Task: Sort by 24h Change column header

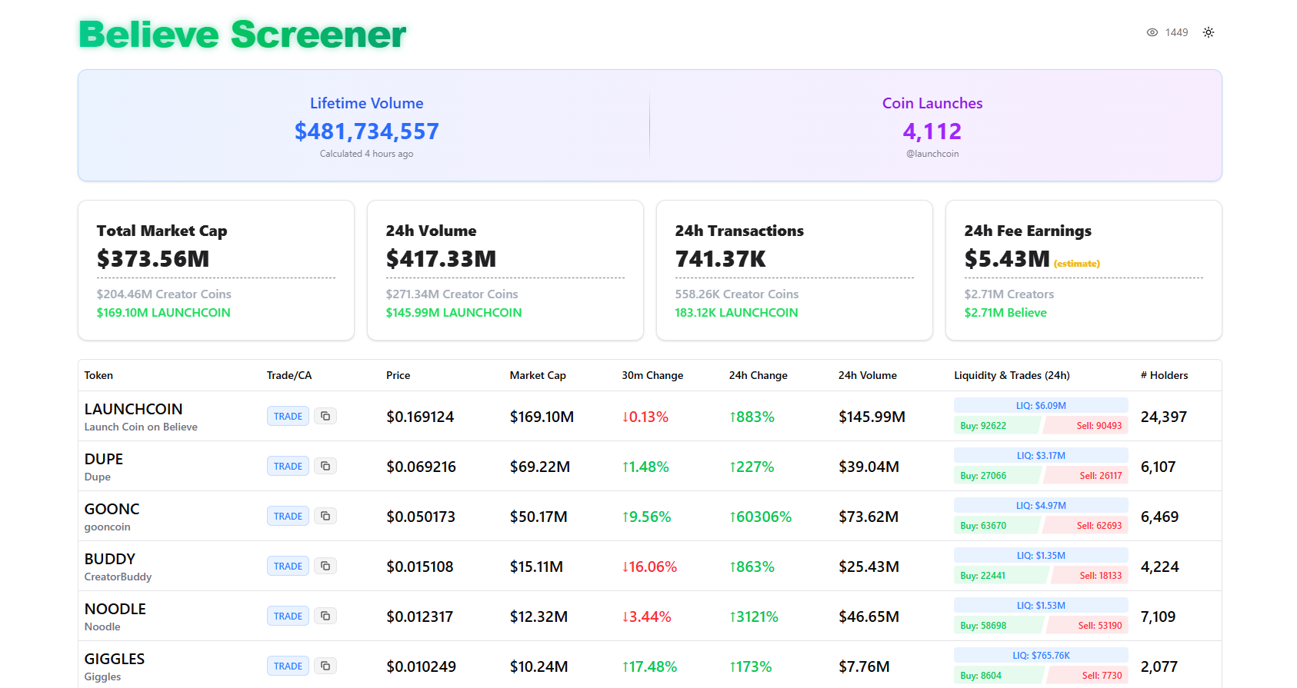Action: (758, 375)
